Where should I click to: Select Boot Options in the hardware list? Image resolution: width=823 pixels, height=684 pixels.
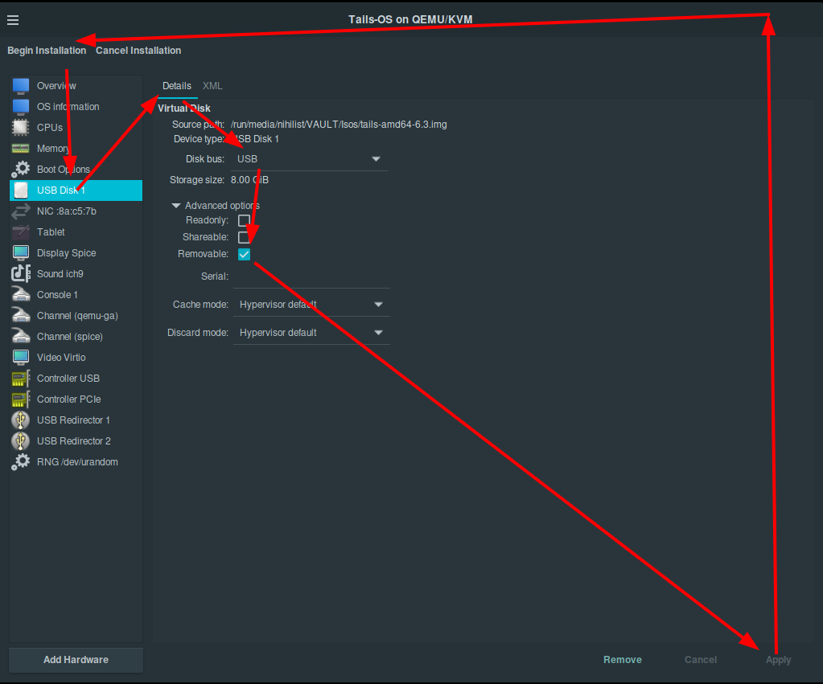(x=76, y=170)
